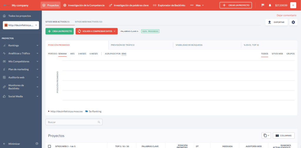Open the Mas menu dropdown

[198, 5]
